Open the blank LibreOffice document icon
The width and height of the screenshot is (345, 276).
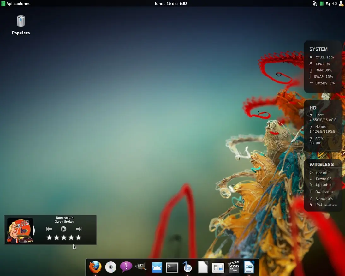click(x=203, y=267)
